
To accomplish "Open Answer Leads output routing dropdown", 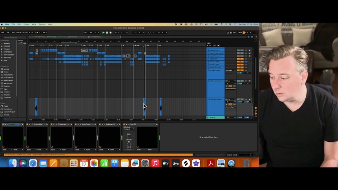I will click(230, 70).
